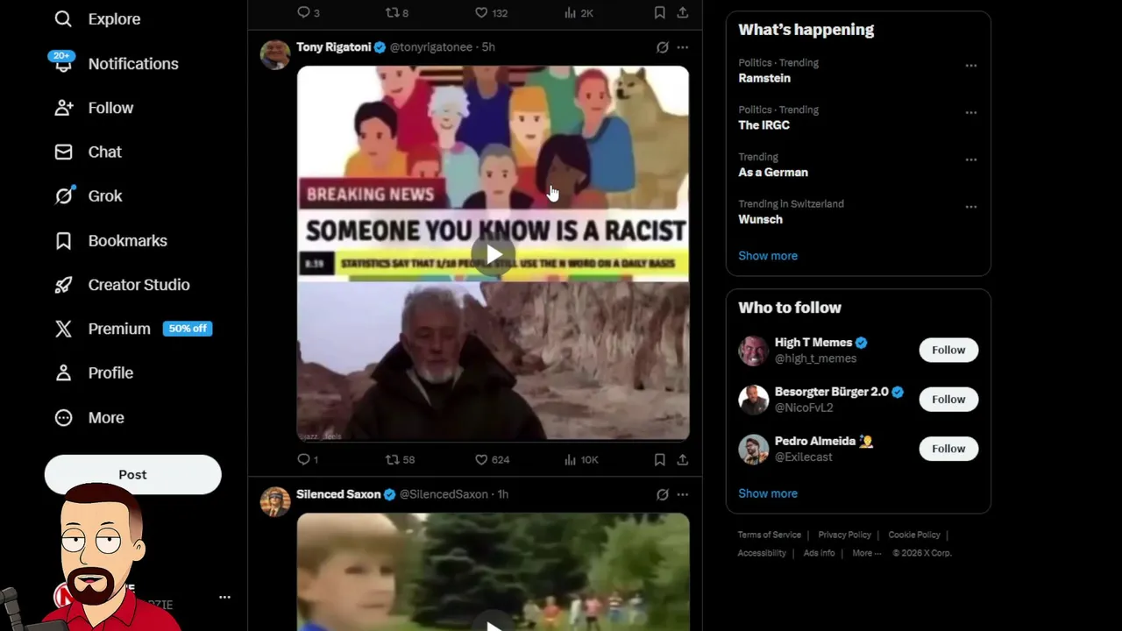Reply to Tony Rigatoni's post
Viewport: 1122px width, 631px height.
(307, 459)
